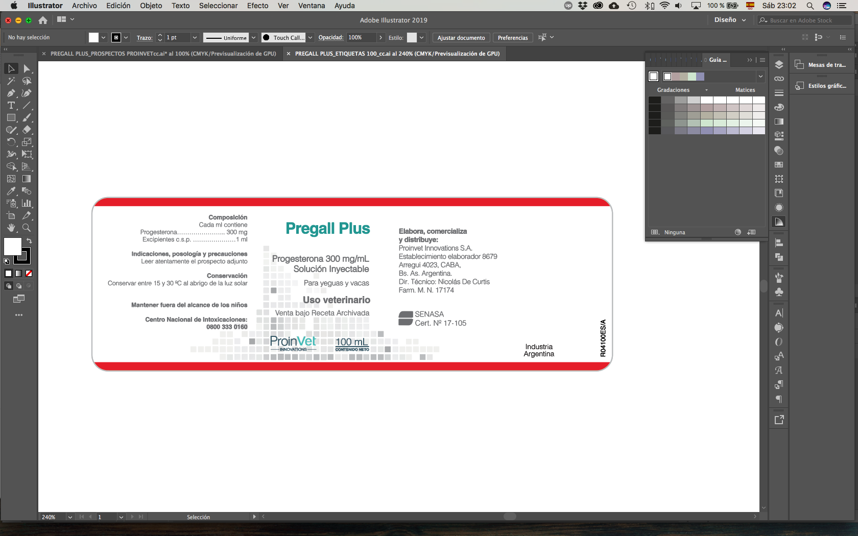This screenshot has height=536, width=858.
Task: Click the Preferencias button
Action: click(x=513, y=38)
